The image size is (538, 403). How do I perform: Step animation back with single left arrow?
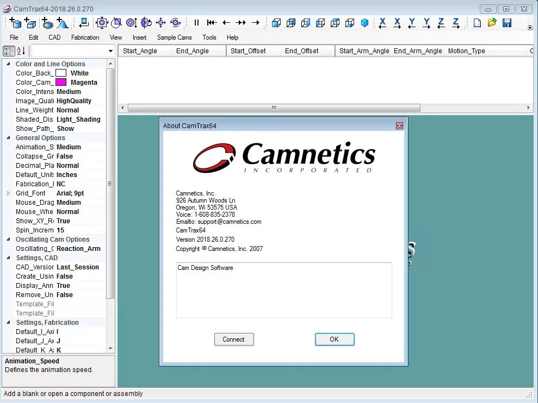(x=226, y=23)
